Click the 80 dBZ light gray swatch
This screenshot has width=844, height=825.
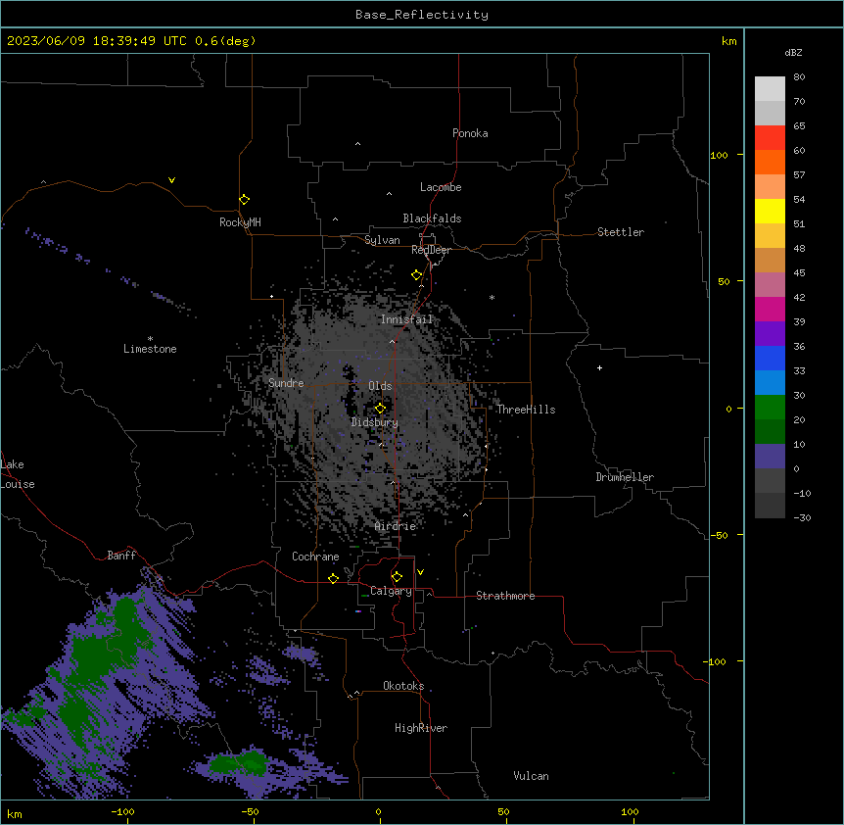point(770,89)
